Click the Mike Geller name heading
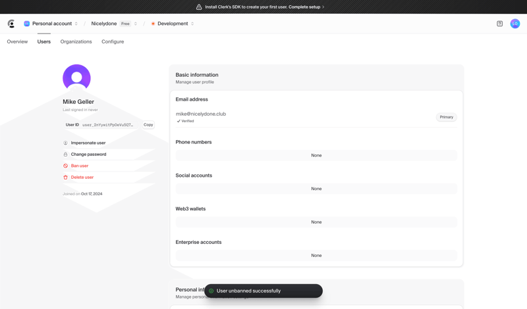The width and height of the screenshot is (527, 309). point(78,102)
